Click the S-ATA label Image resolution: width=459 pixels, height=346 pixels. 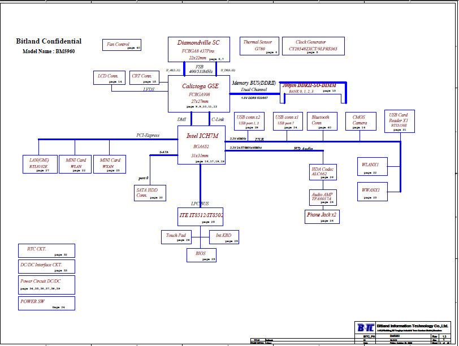pos(164,152)
